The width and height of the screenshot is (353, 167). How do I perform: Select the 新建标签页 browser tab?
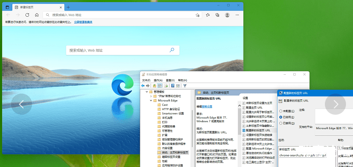[38, 7]
